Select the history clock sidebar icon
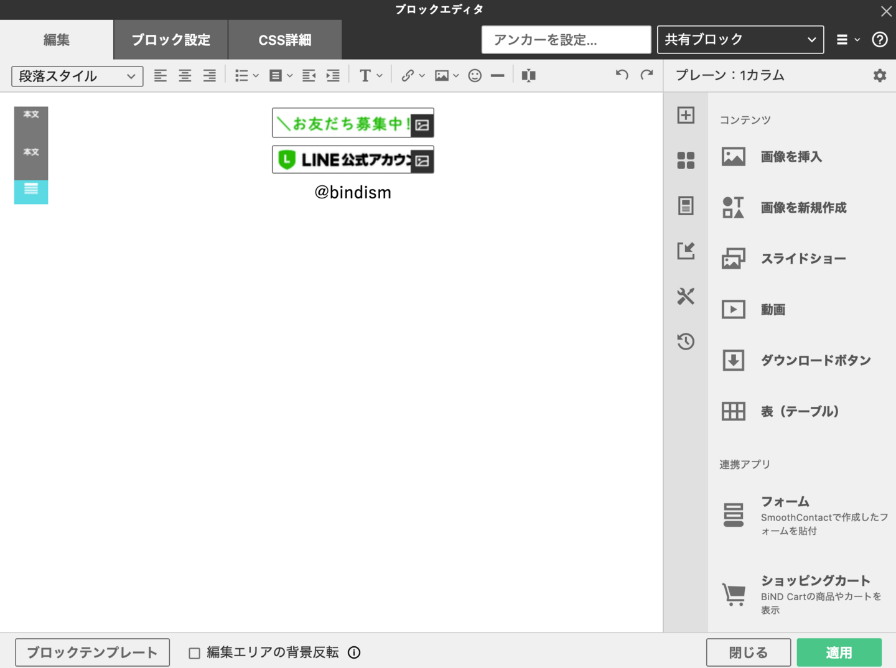The width and height of the screenshot is (896, 668). [x=686, y=341]
